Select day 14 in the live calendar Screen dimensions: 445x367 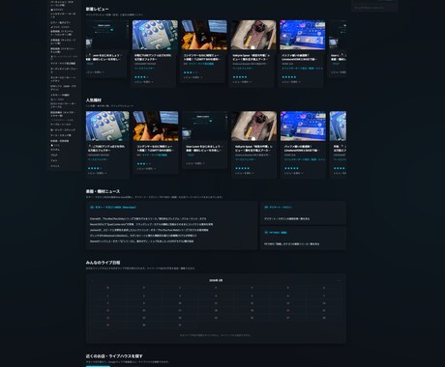[x=324, y=303]
